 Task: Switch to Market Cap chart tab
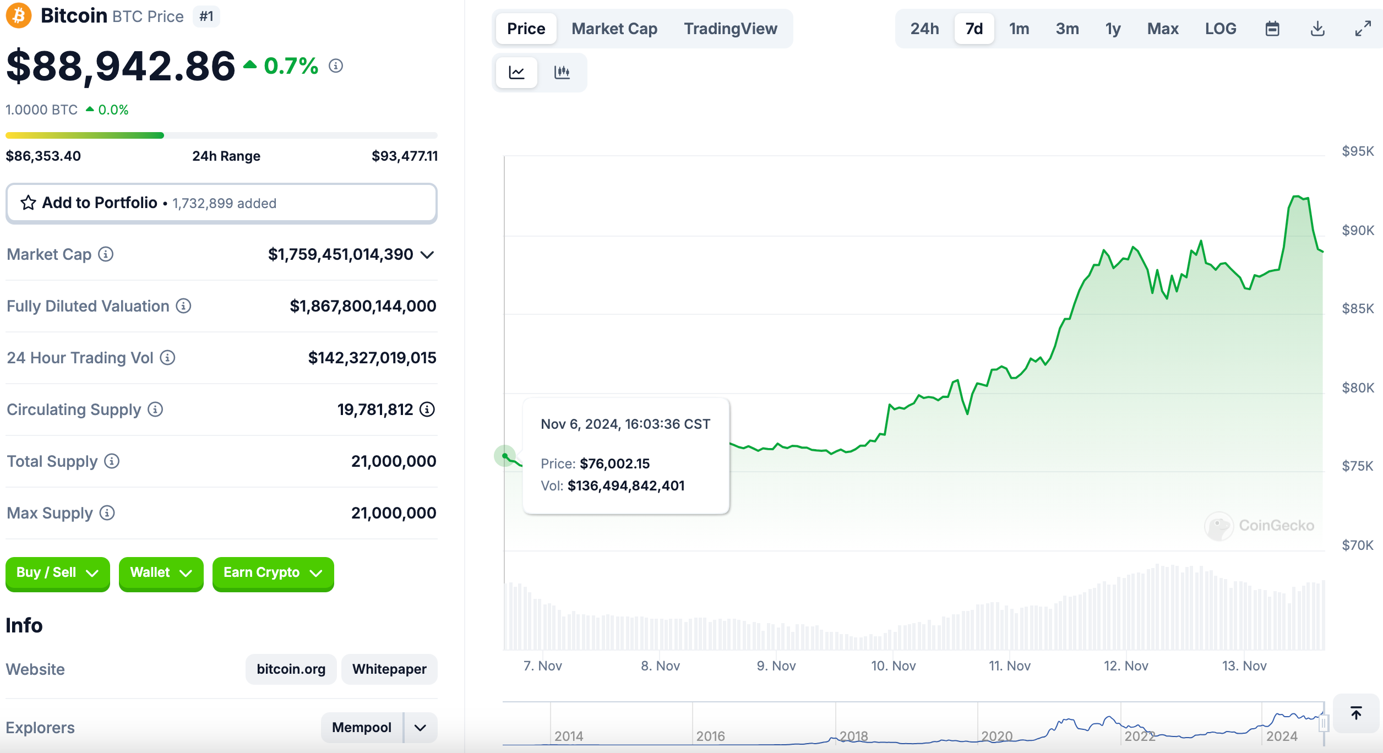click(614, 29)
